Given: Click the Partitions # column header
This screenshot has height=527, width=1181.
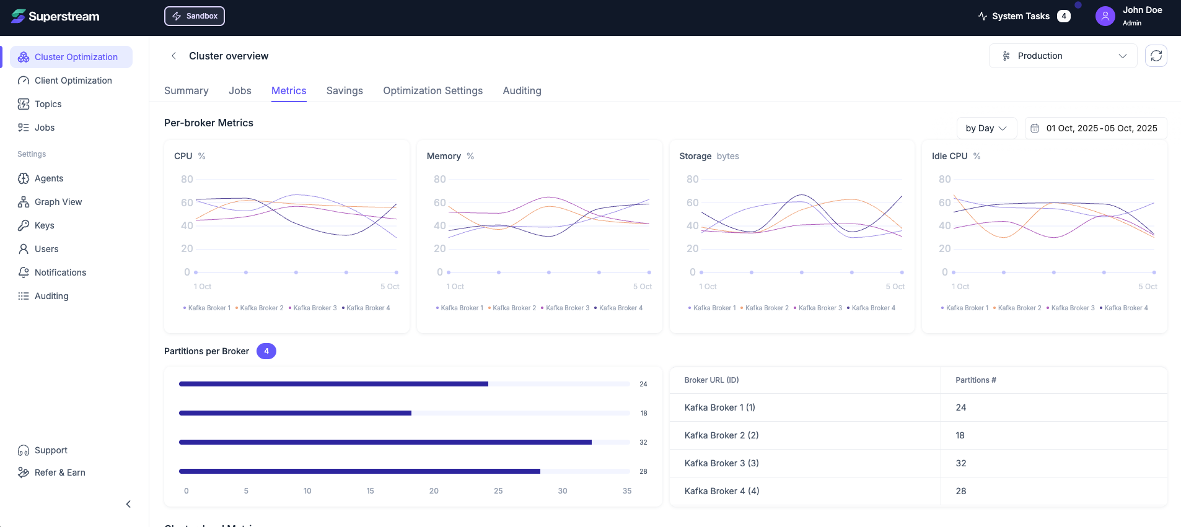Looking at the screenshot, I should tap(976, 380).
